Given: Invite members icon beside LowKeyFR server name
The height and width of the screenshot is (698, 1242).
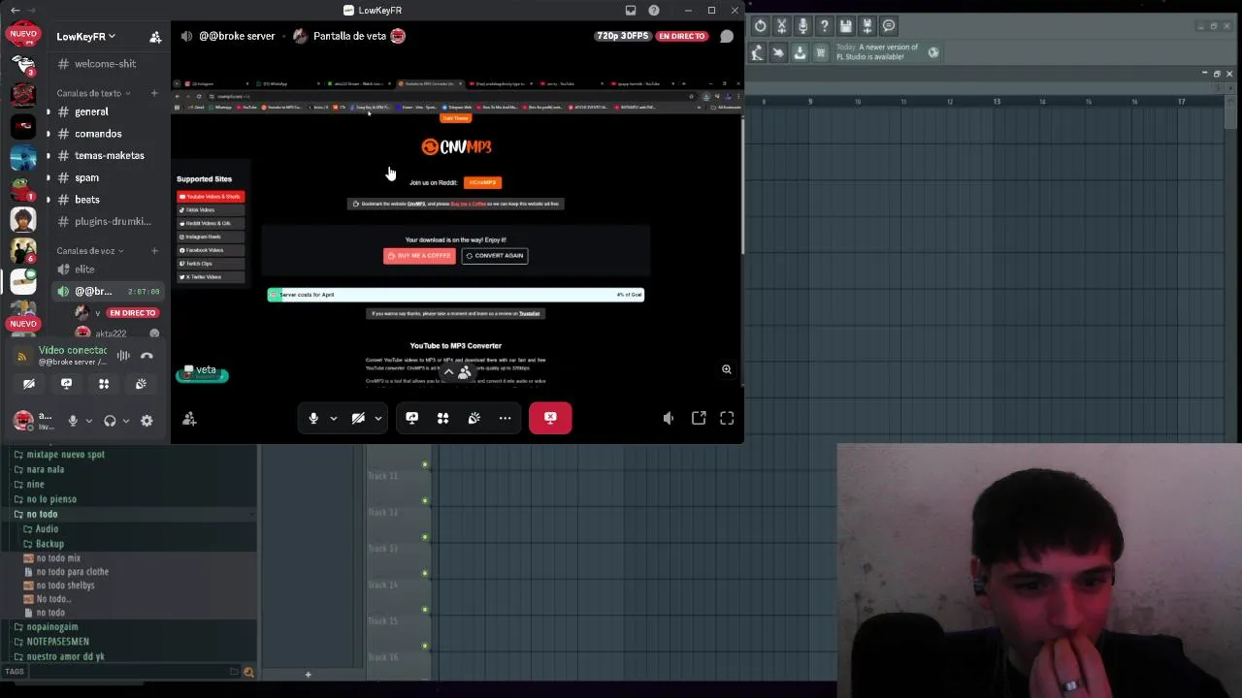Looking at the screenshot, I should pyautogui.click(x=155, y=37).
